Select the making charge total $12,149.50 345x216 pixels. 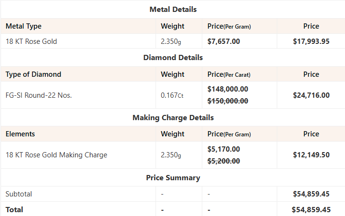[311, 155]
